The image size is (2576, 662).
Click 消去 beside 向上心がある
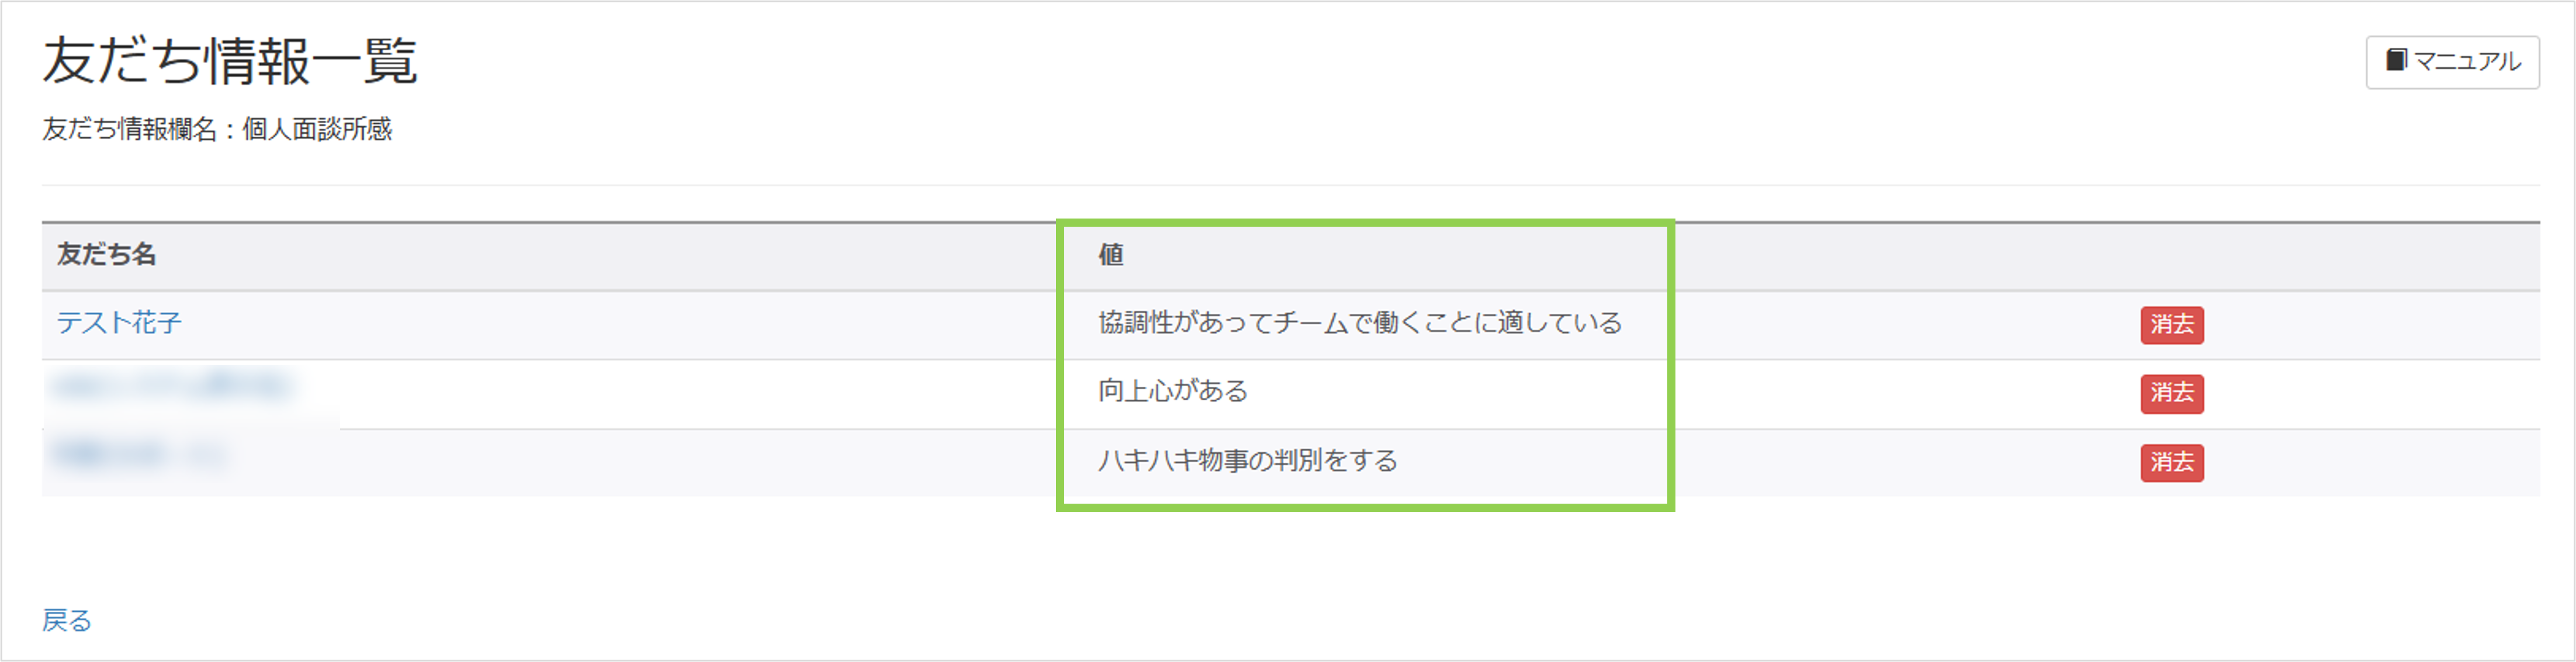coord(2172,393)
